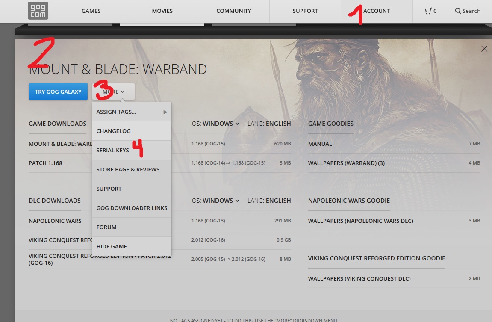The width and height of the screenshot is (492, 322).
Task: Open FORUM from the More menu
Action: (132, 227)
